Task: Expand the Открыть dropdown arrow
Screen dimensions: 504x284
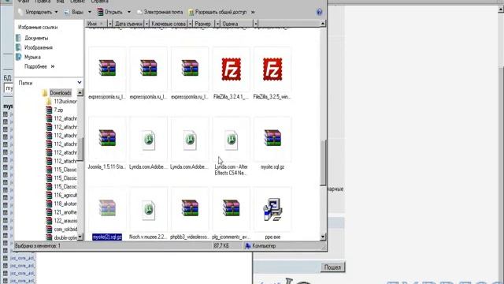Action: pyautogui.click(x=129, y=12)
